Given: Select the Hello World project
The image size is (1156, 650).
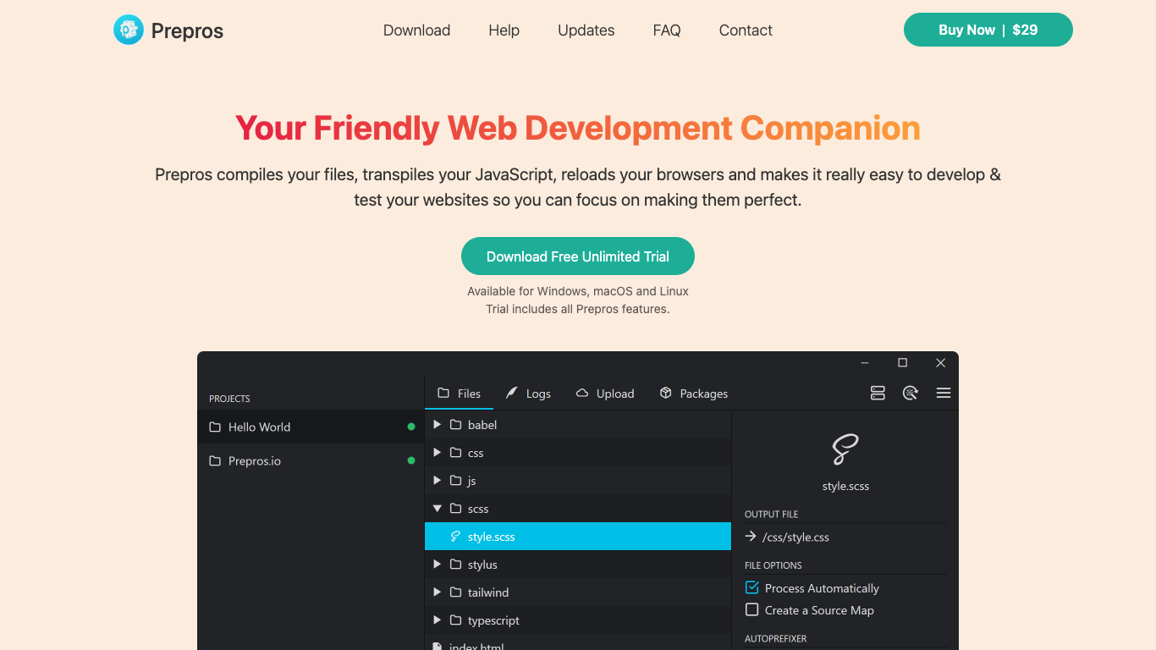Looking at the screenshot, I should tap(311, 427).
